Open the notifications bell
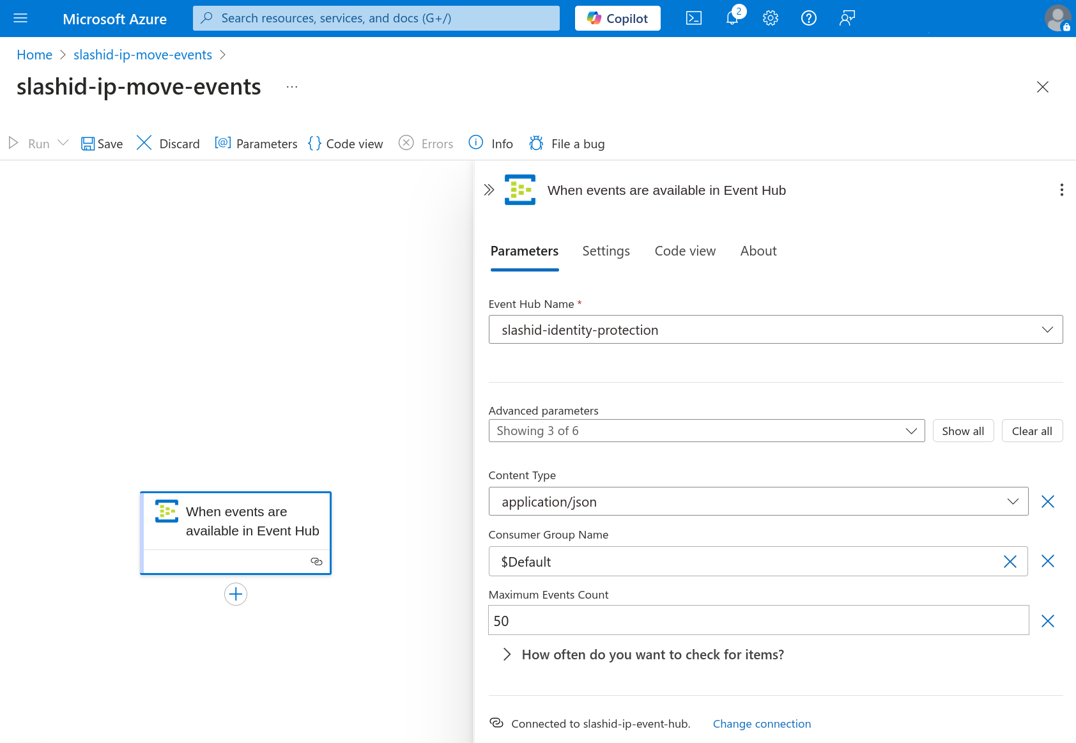The image size is (1076, 743). point(732,19)
